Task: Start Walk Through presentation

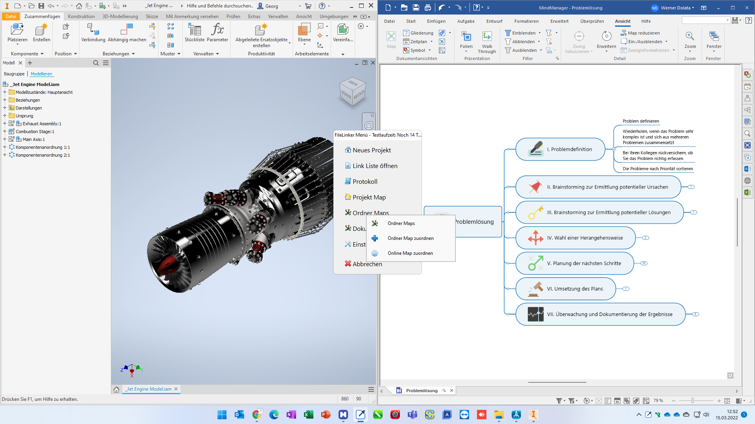Action: click(x=487, y=42)
